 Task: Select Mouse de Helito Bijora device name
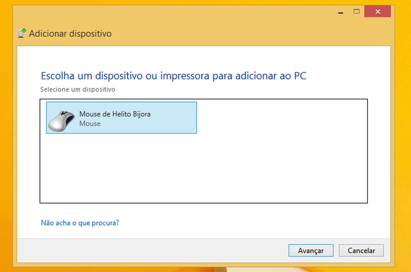pyautogui.click(x=114, y=114)
